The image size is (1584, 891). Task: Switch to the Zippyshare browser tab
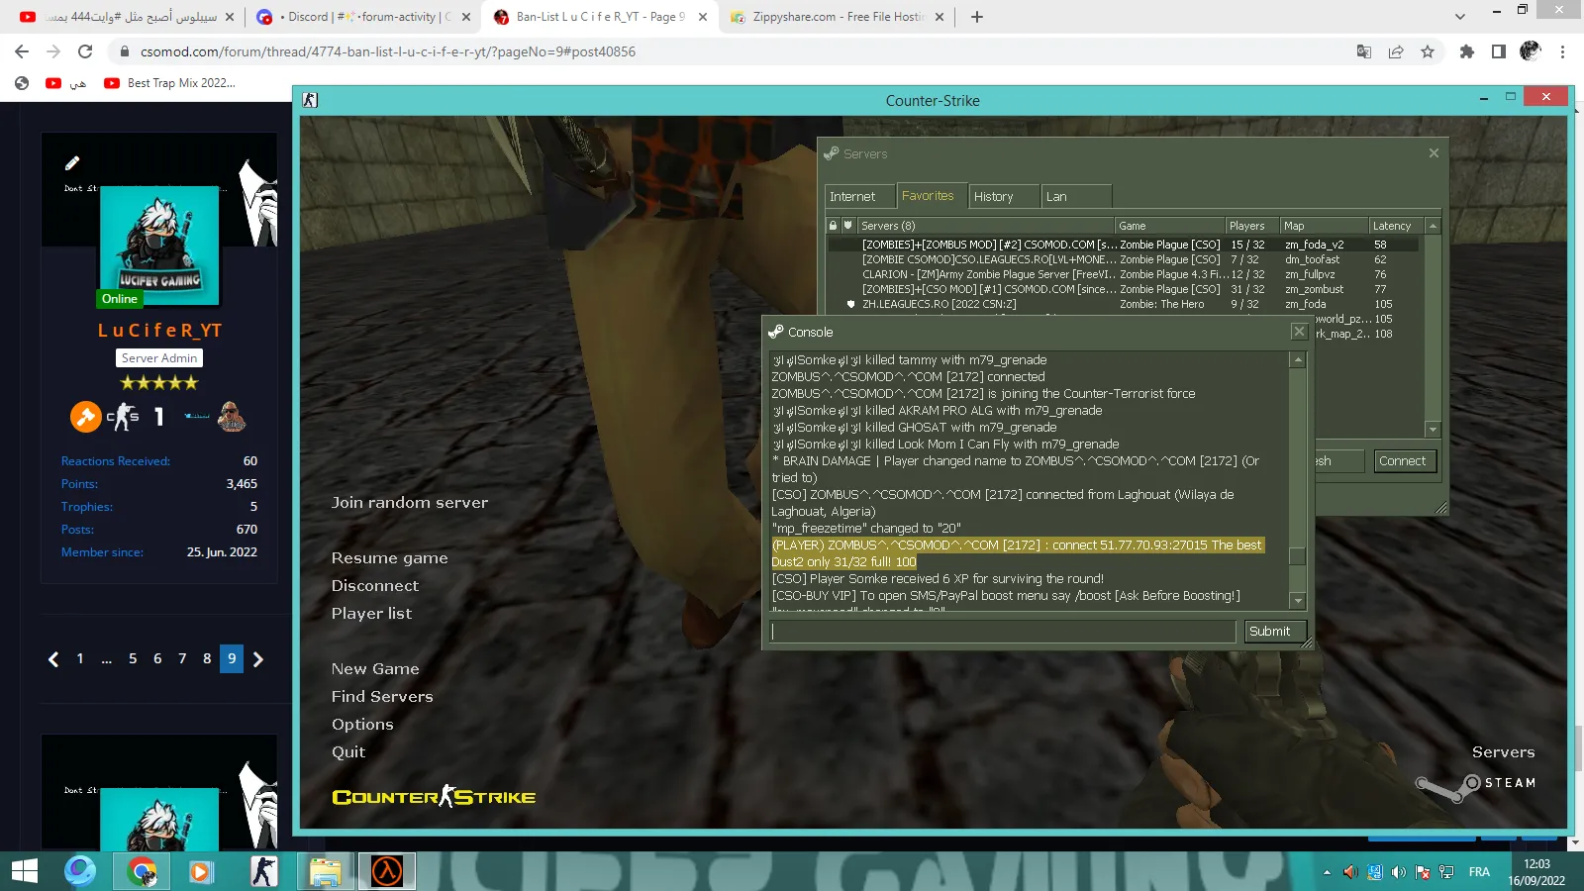tap(837, 17)
